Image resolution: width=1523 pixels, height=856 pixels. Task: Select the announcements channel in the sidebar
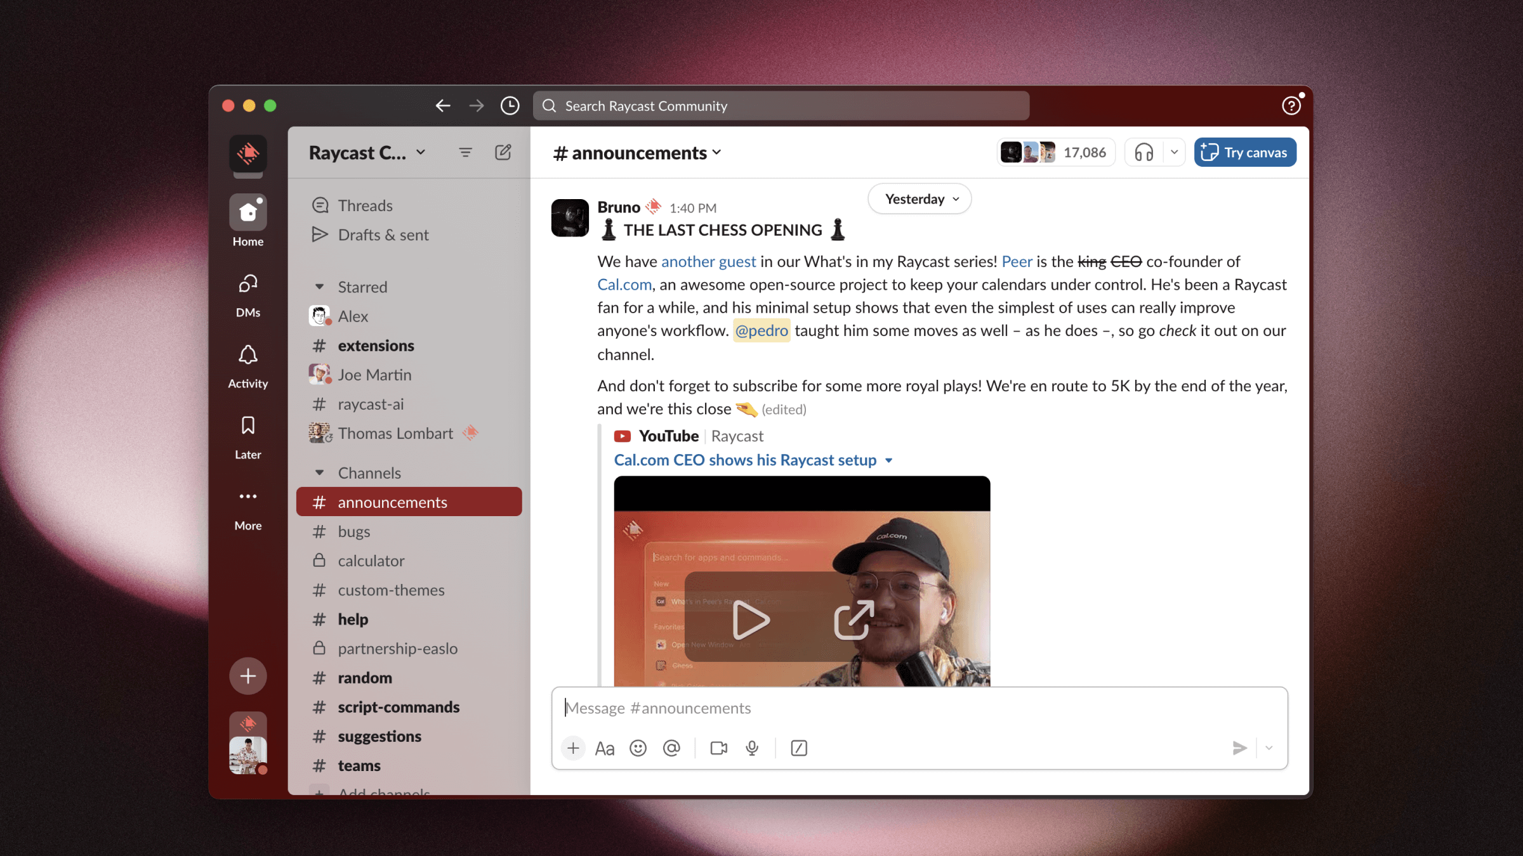[x=409, y=502]
